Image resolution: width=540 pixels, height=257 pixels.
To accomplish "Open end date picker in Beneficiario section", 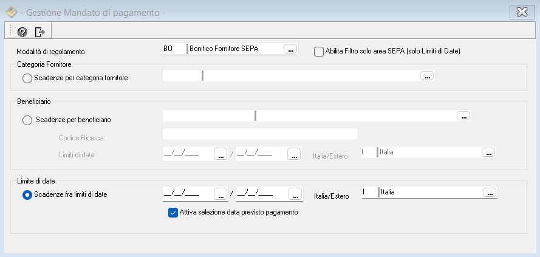I will (x=295, y=154).
